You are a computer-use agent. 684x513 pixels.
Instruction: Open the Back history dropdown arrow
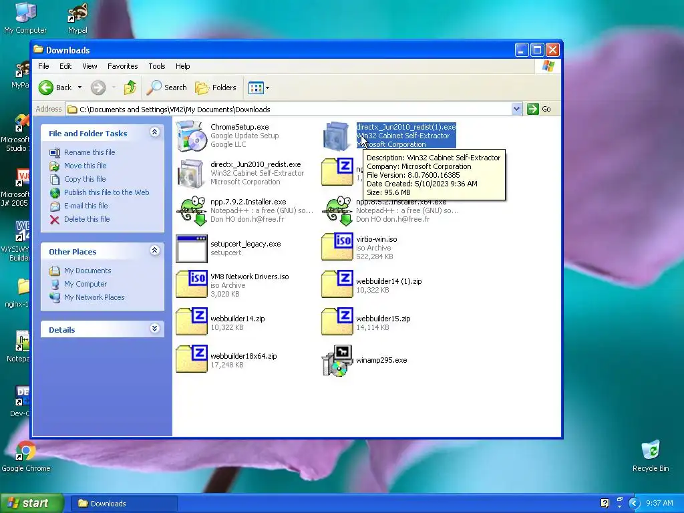pos(80,88)
